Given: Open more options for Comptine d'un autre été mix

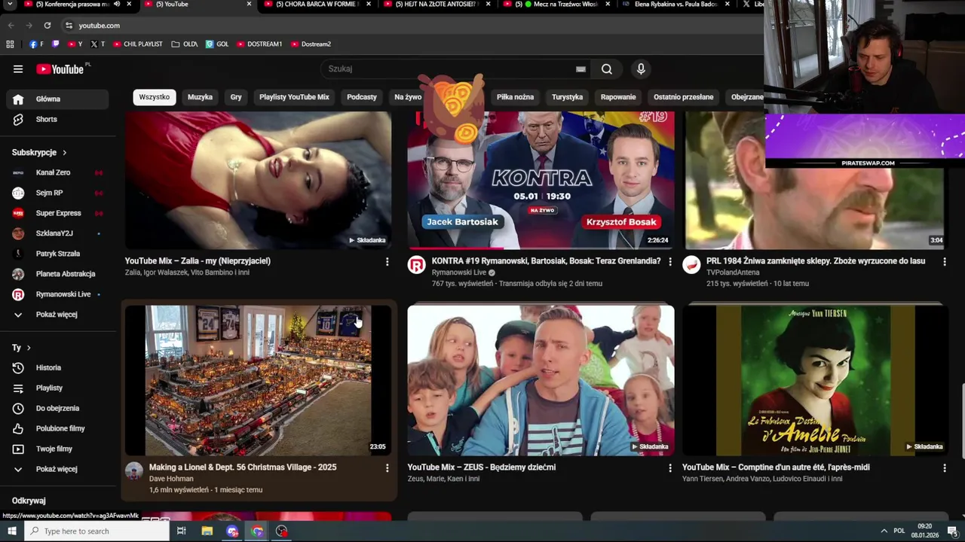Looking at the screenshot, I should pos(944,467).
